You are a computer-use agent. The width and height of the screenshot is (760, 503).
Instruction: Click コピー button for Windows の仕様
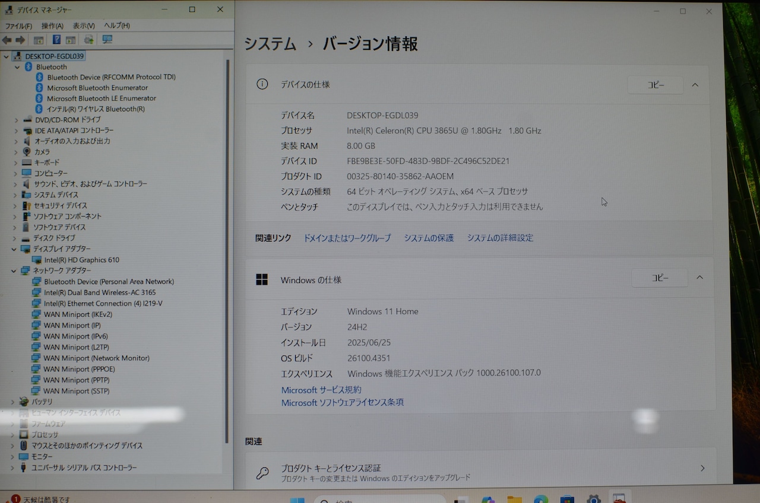(660, 278)
